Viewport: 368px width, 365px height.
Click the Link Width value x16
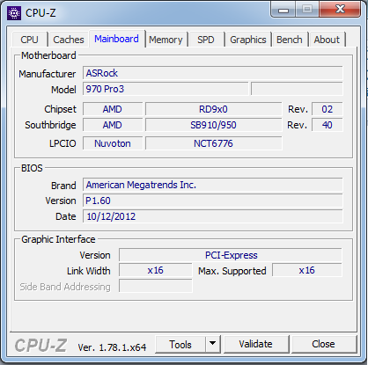coord(155,270)
